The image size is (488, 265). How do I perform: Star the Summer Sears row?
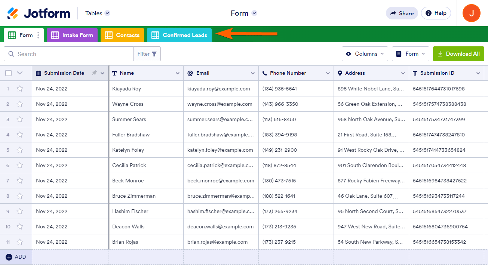pyautogui.click(x=20, y=119)
